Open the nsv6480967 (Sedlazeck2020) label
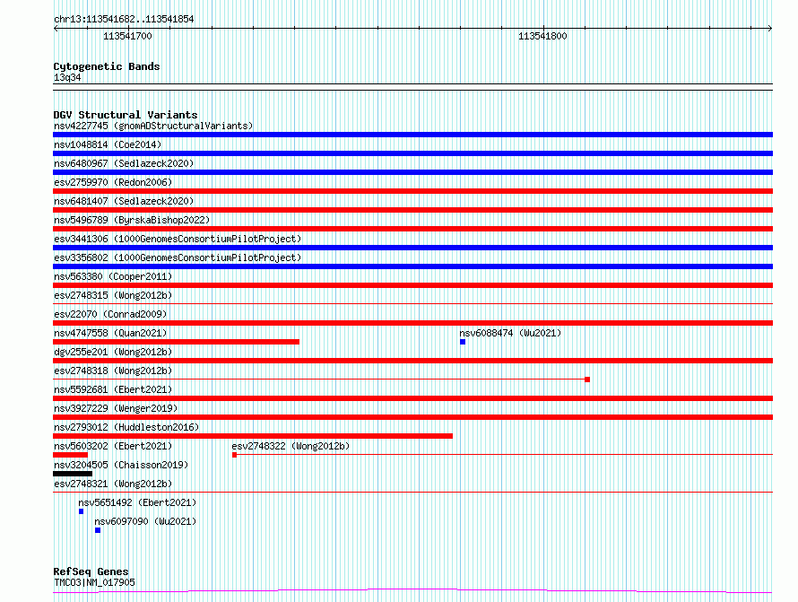Screen dimensions: 798x602 pyautogui.click(x=124, y=163)
